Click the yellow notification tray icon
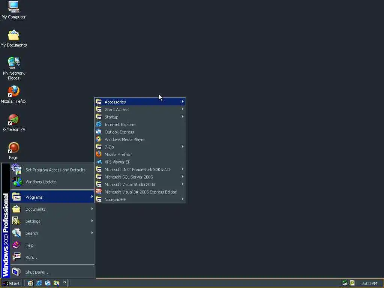This screenshot has height=288, width=384. (352, 283)
